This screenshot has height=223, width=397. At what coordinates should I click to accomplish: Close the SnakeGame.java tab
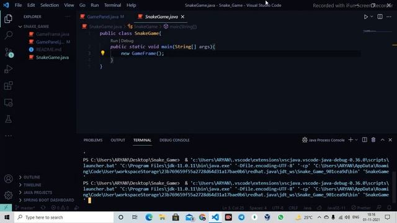[x=182, y=17]
